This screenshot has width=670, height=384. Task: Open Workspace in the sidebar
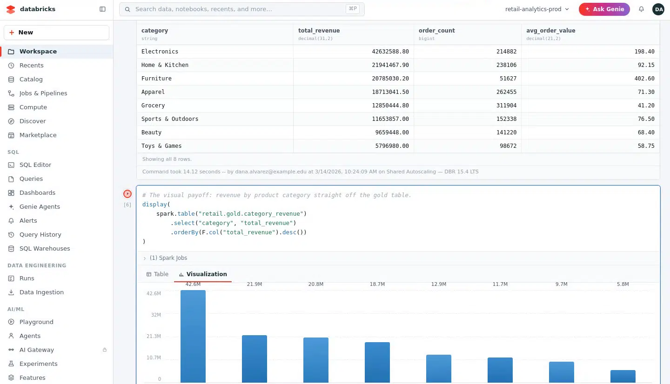pyautogui.click(x=56, y=52)
